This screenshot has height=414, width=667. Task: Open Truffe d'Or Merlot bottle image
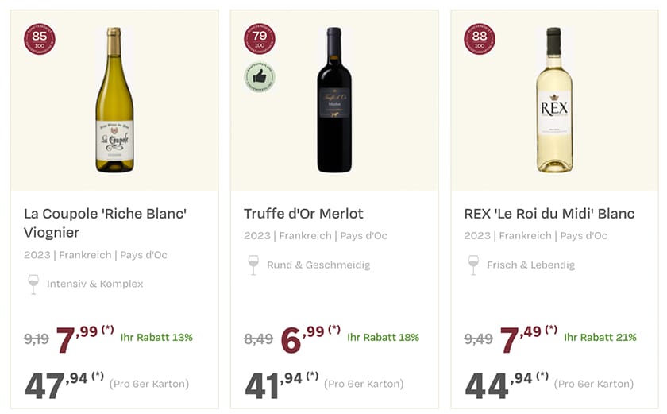[334, 100]
